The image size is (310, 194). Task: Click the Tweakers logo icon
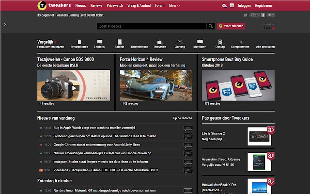click(42, 5)
